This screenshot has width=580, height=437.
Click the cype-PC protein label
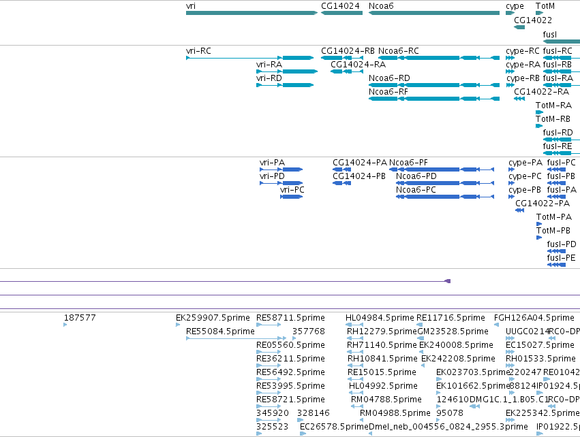click(525, 176)
